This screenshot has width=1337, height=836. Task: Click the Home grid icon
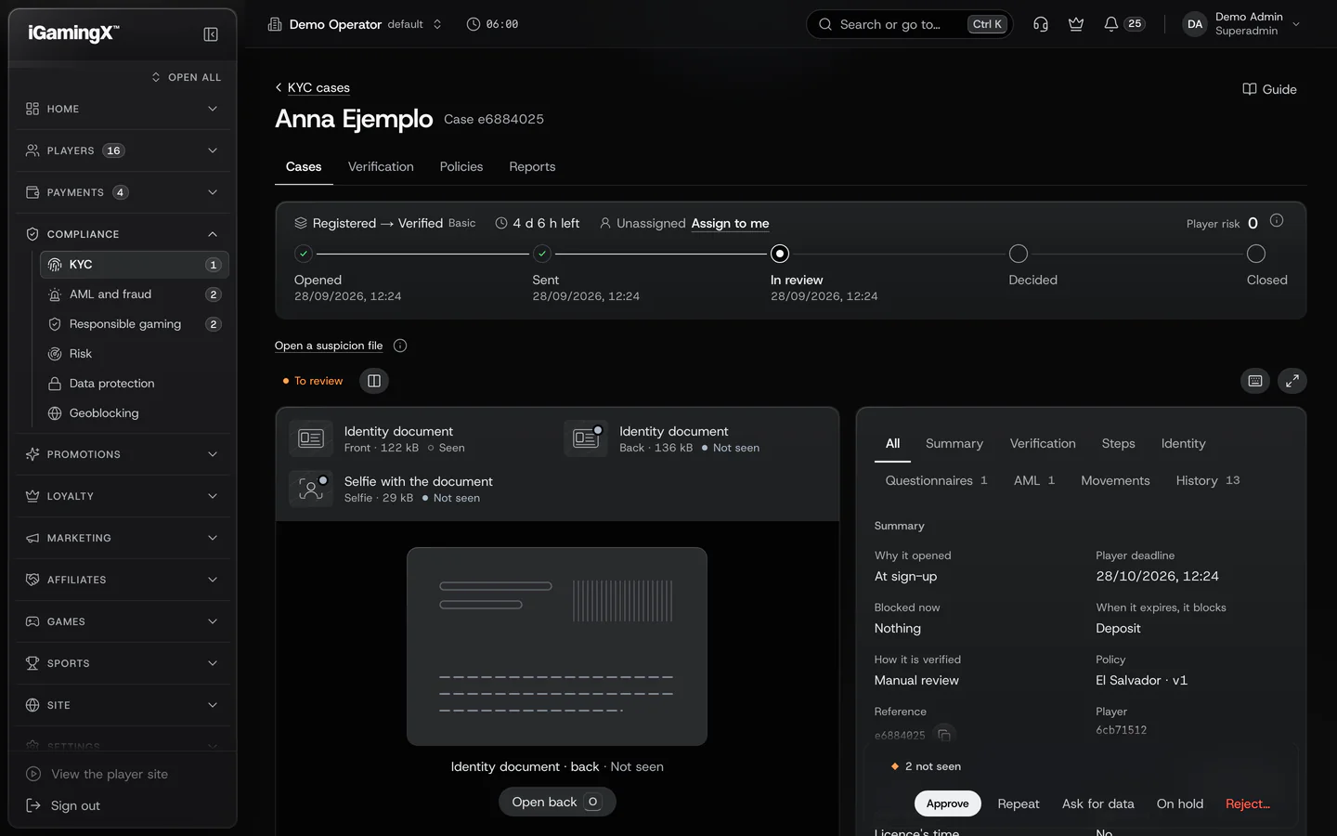pos(32,109)
